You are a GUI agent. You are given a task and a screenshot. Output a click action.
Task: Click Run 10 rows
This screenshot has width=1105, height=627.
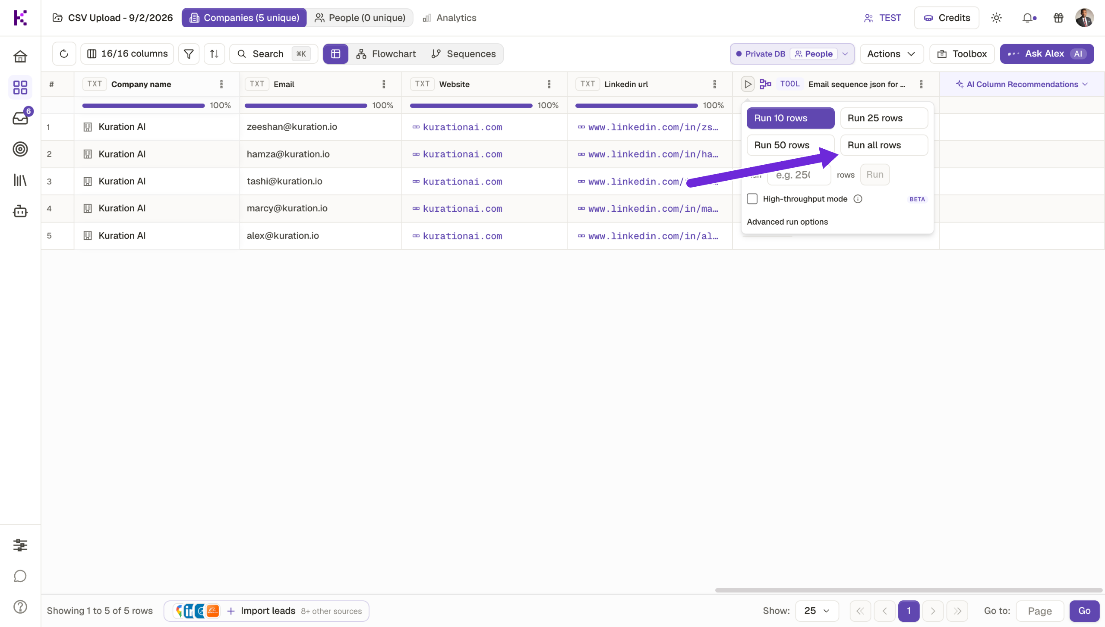point(790,118)
